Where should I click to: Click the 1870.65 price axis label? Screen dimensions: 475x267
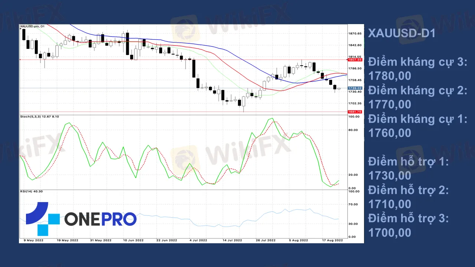(x=355, y=33)
